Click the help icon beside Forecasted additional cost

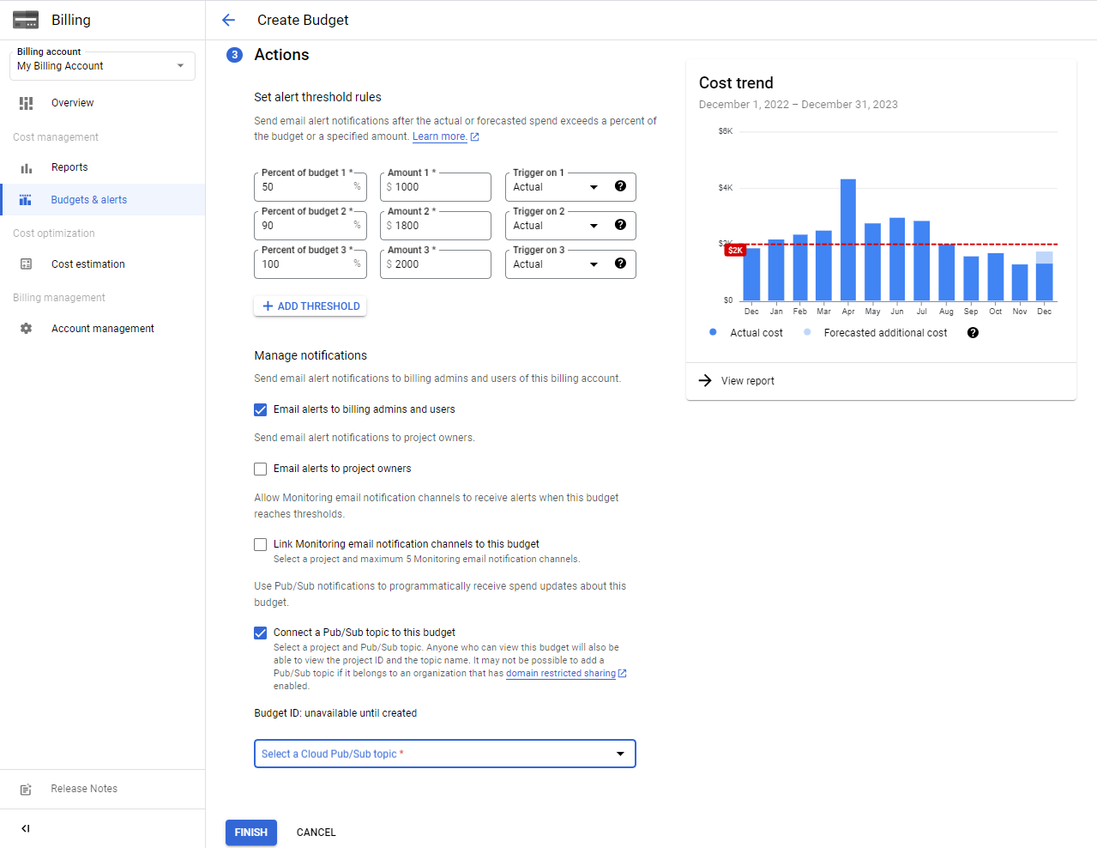click(973, 333)
